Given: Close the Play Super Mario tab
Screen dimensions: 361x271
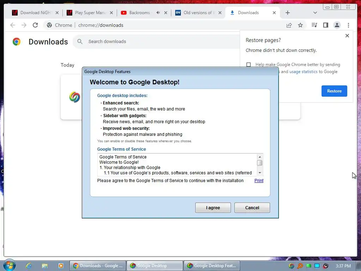Looking at the screenshot, I should click(111, 13).
